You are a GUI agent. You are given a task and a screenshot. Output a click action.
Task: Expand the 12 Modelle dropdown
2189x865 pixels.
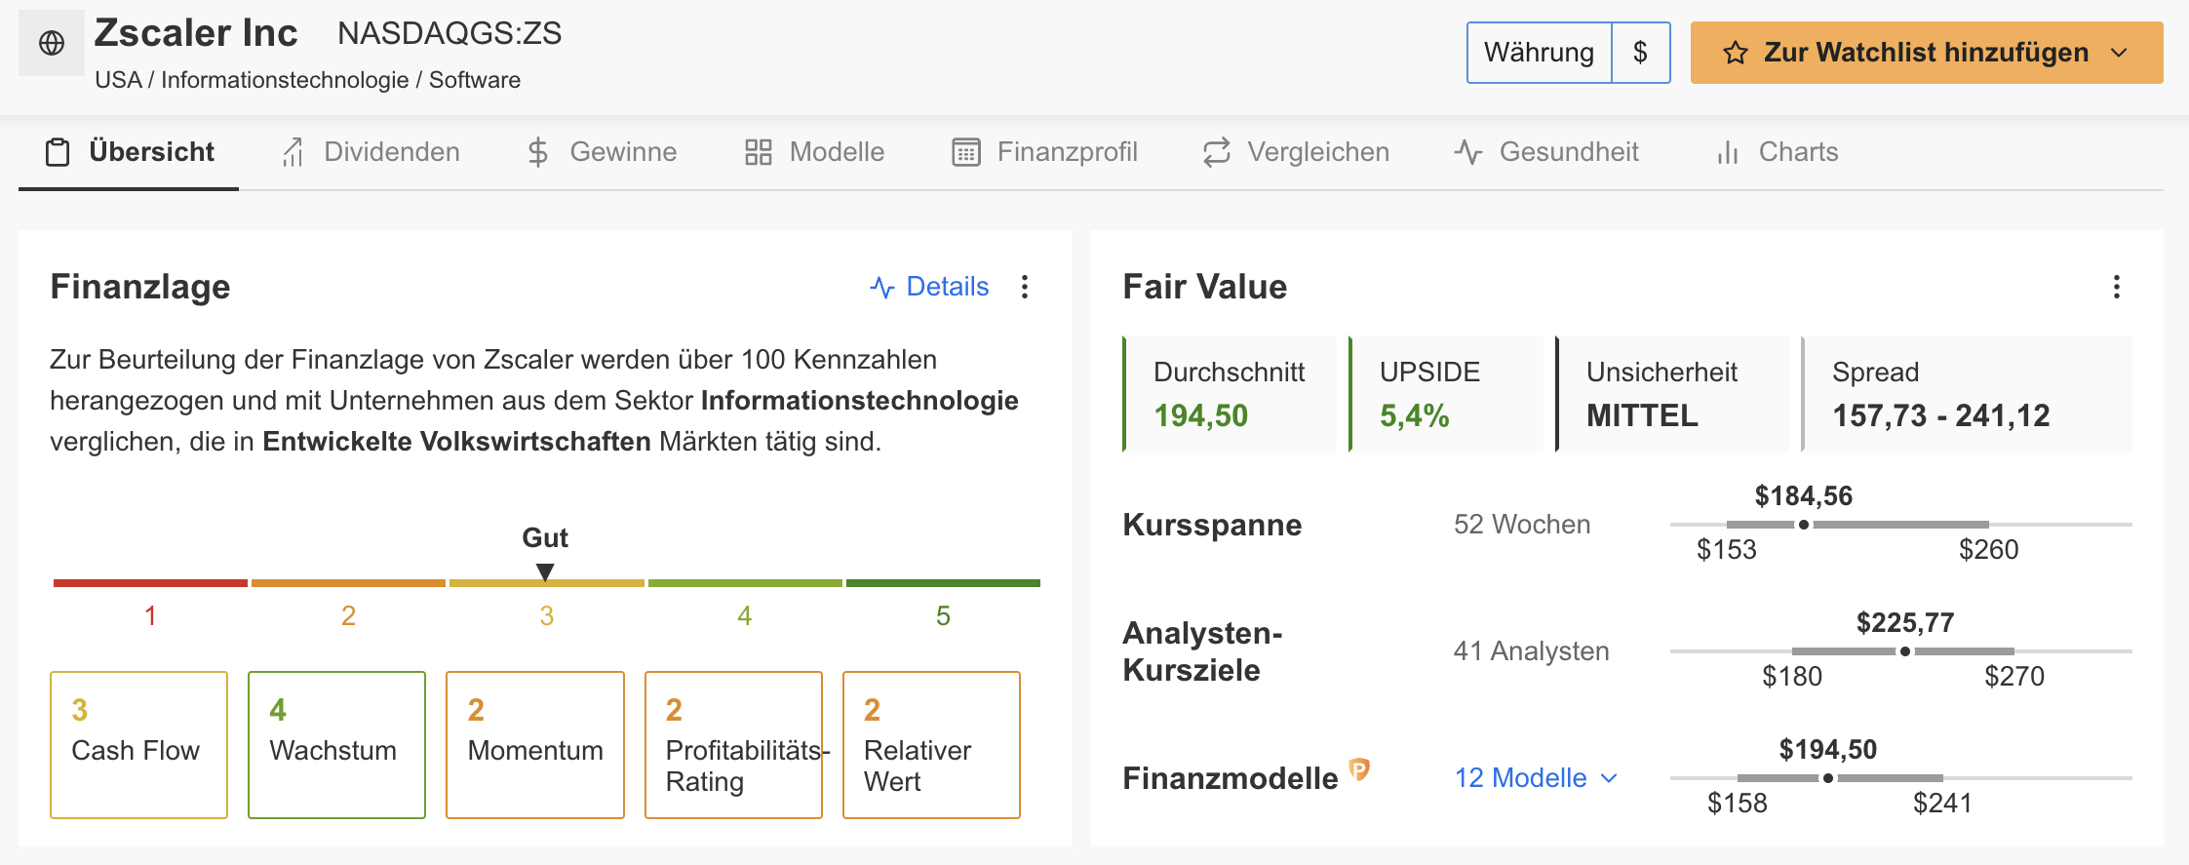tap(1537, 778)
